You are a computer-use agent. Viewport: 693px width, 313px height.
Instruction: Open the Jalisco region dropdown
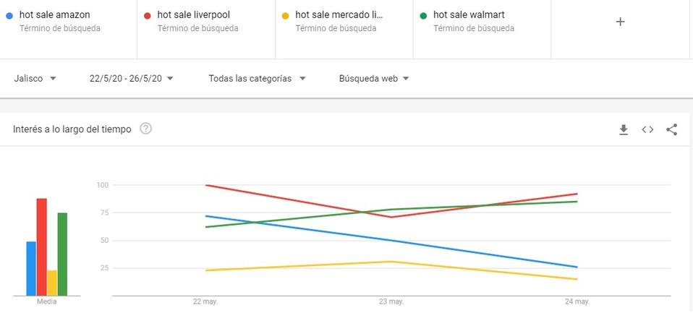tap(35, 79)
